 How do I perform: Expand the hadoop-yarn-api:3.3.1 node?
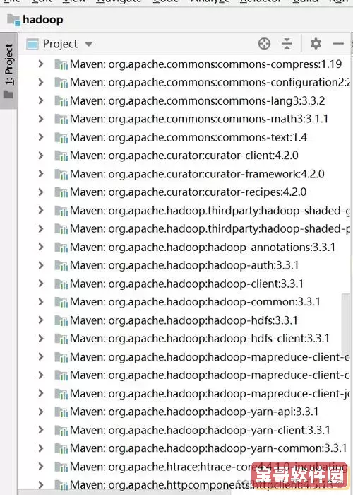click(x=41, y=412)
